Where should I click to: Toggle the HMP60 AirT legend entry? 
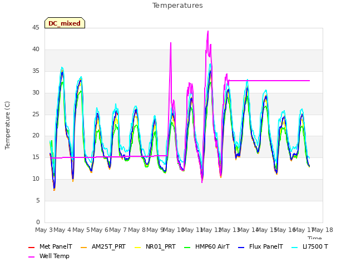click(x=207, y=247)
